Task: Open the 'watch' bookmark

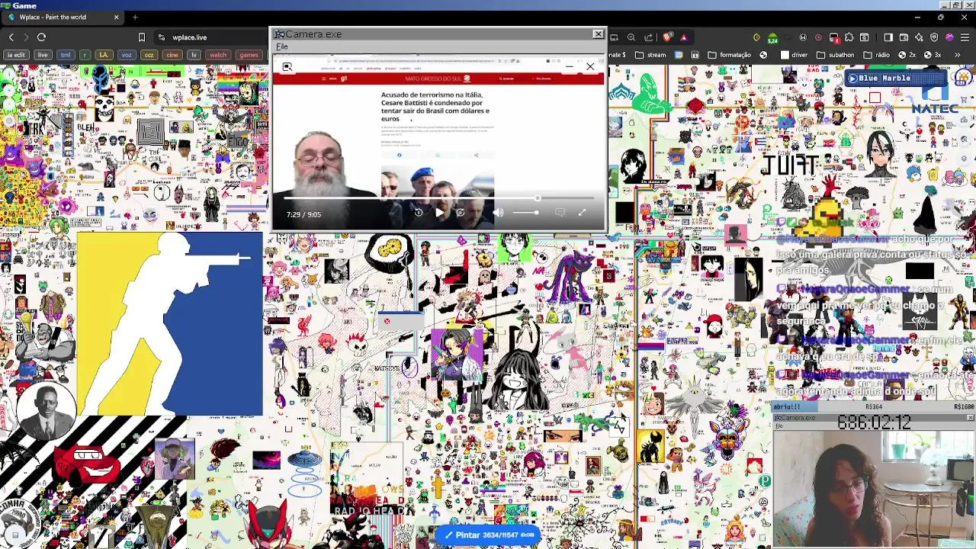Action: pyautogui.click(x=218, y=55)
